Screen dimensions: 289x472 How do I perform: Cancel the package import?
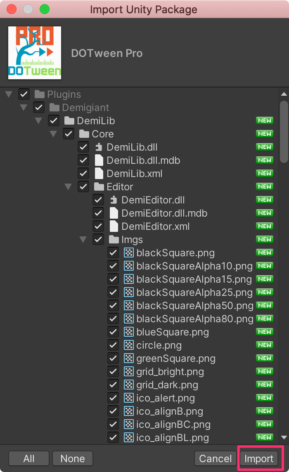coord(215,458)
